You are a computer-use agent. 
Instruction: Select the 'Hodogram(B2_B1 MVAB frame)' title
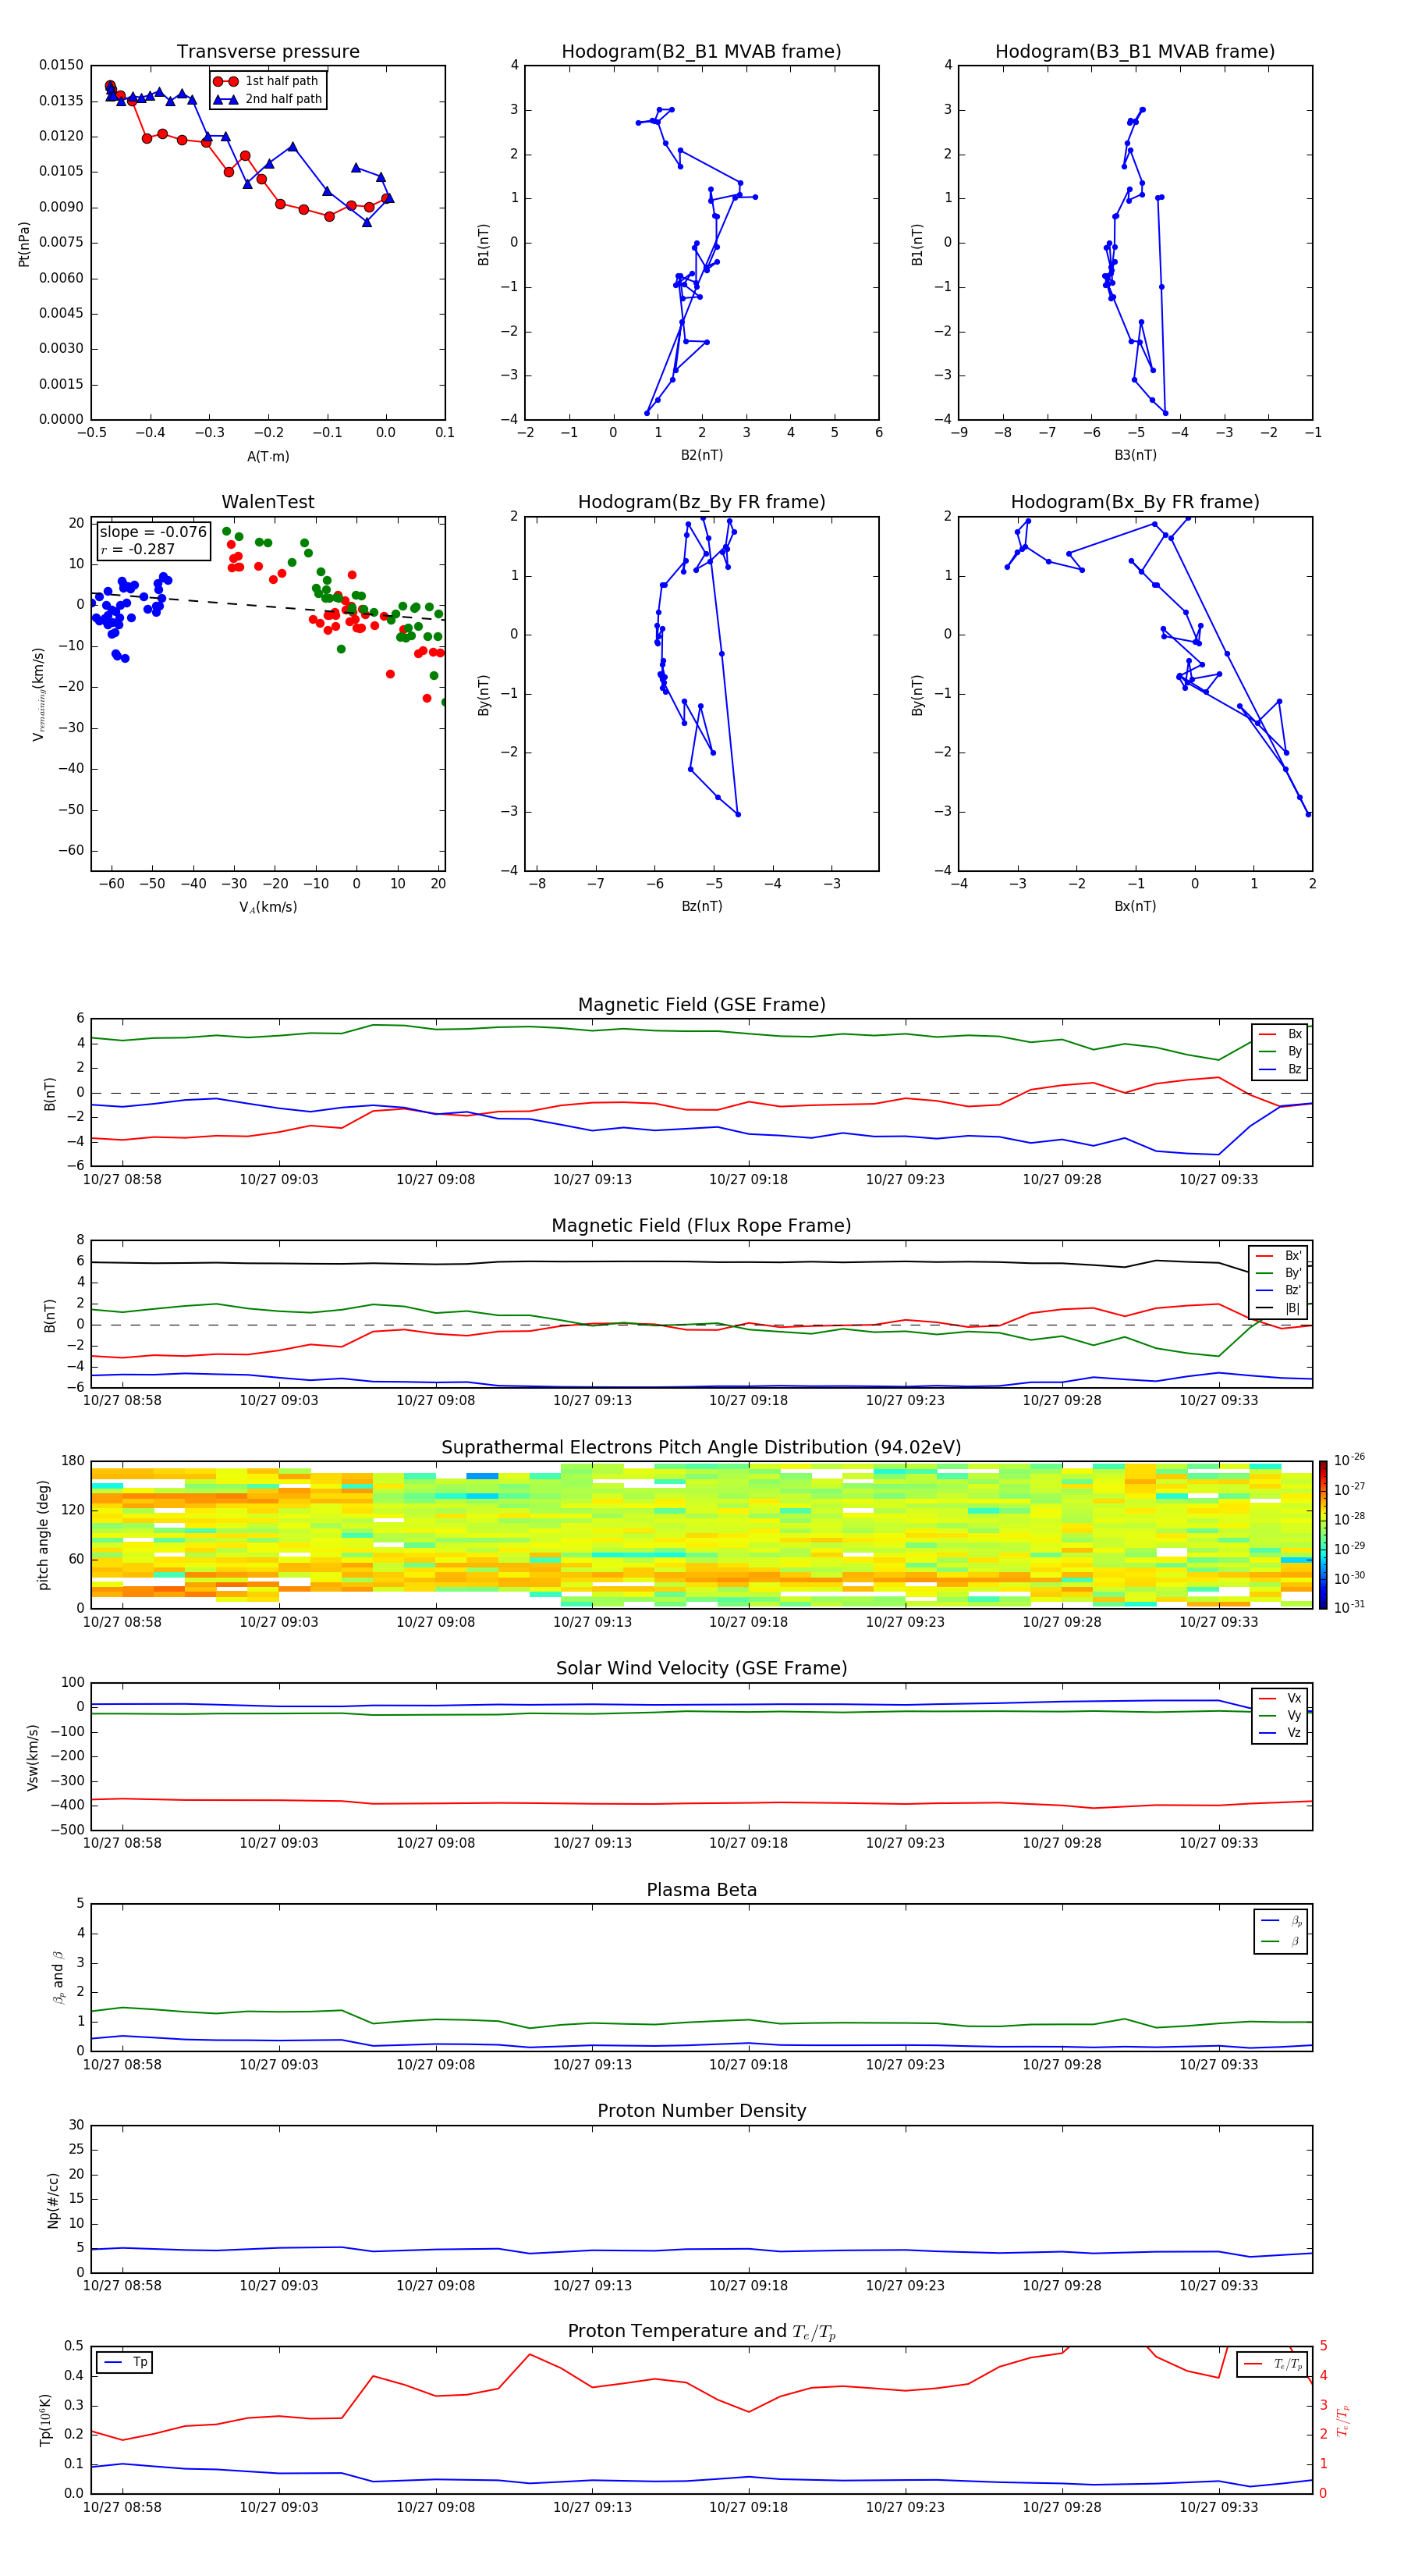(701, 52)
